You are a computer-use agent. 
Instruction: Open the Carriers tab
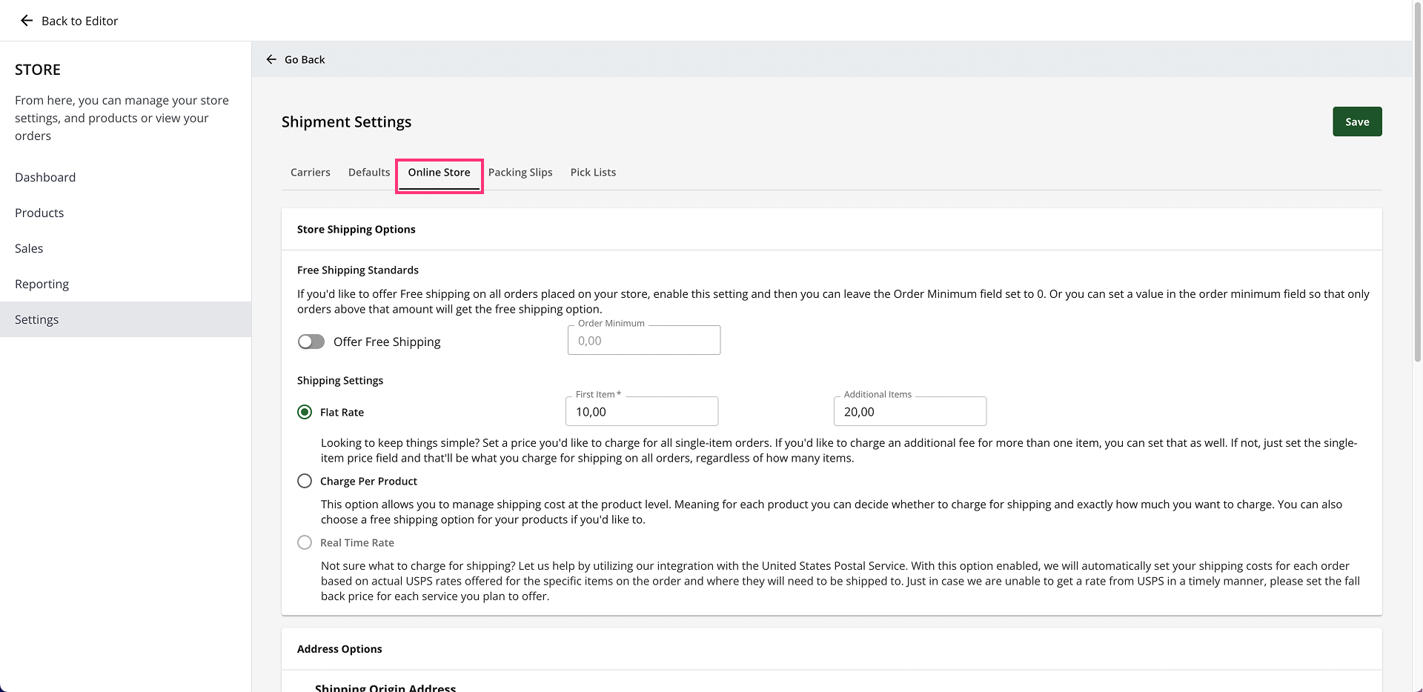(311, 172)
